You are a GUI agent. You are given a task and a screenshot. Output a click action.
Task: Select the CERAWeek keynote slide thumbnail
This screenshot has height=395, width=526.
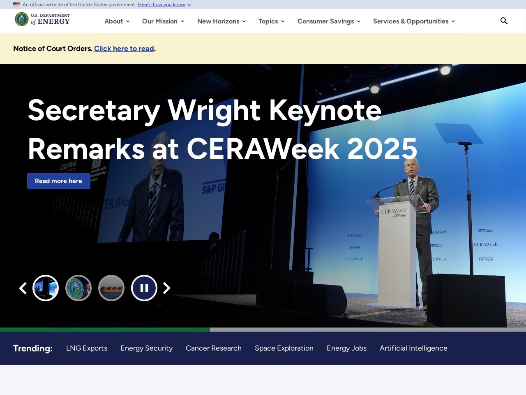(46, 288)
